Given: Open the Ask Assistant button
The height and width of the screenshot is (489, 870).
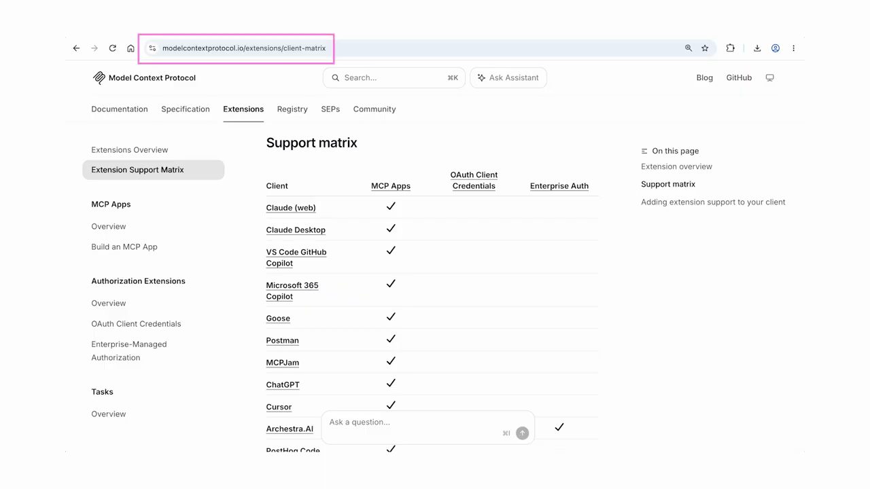Looking at the screenshot, I should (x=508, y=77).
